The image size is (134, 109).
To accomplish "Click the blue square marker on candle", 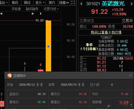I will coord(48,46).
